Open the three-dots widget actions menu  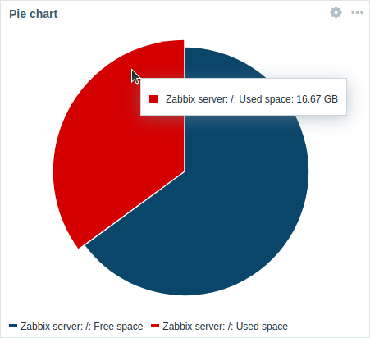click(357, 12)
